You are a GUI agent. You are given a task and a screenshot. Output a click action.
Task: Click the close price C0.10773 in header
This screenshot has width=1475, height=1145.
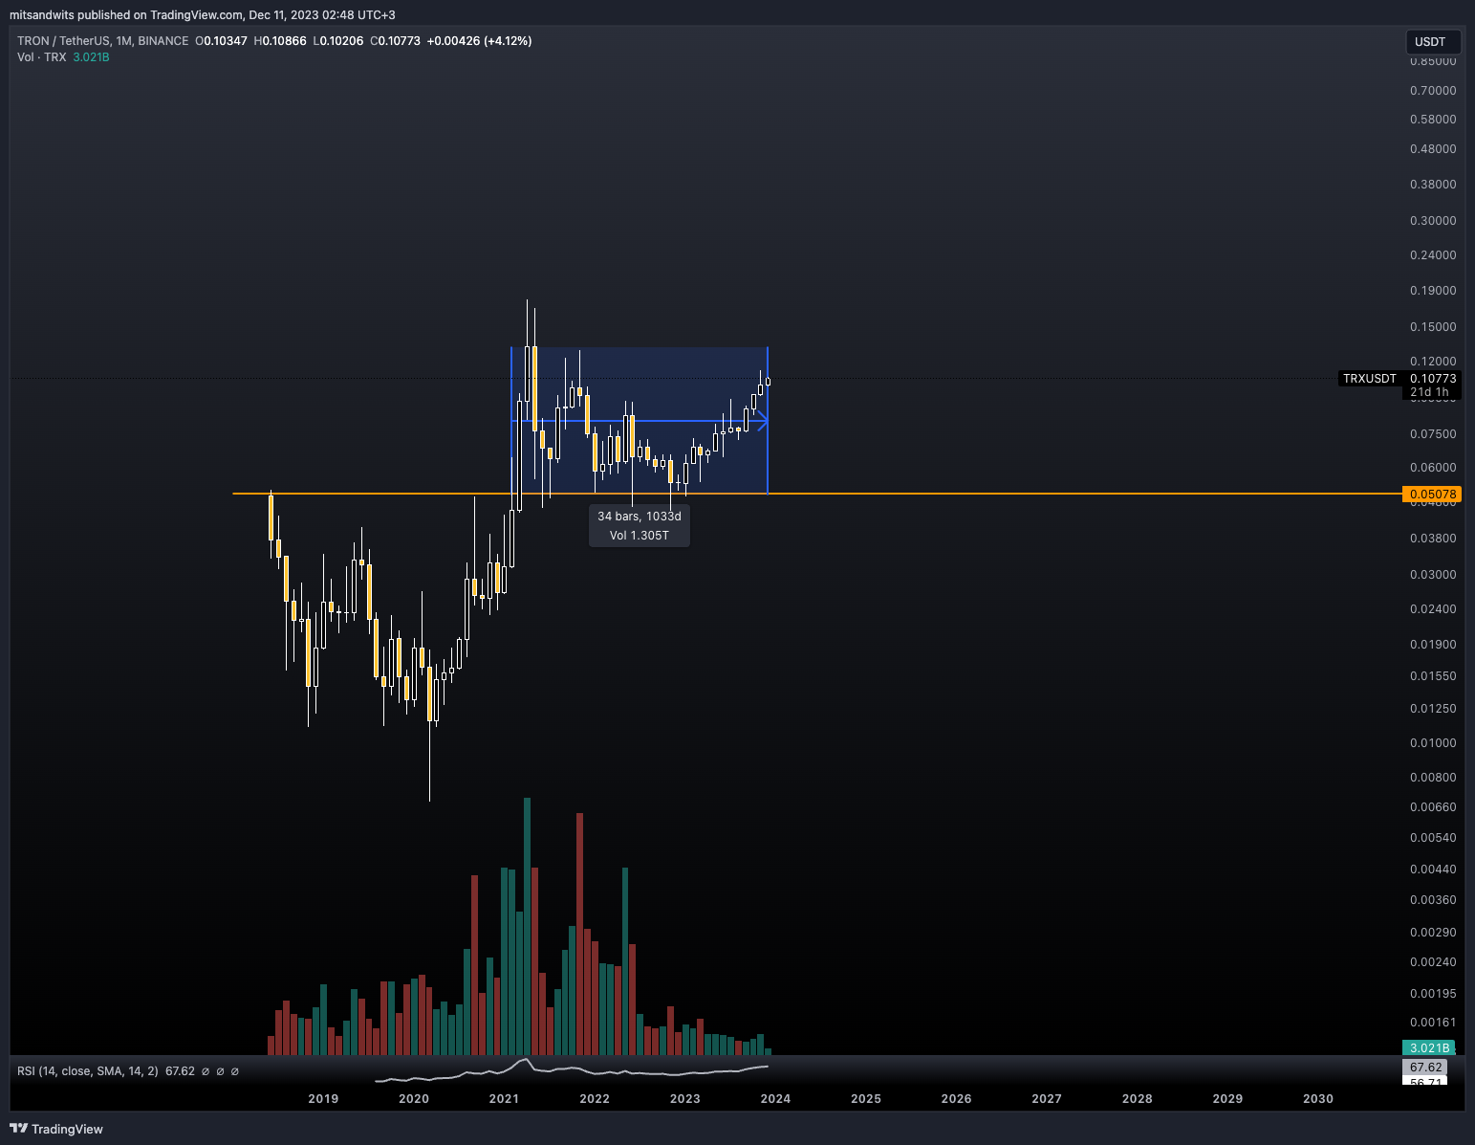coord(395,41)
